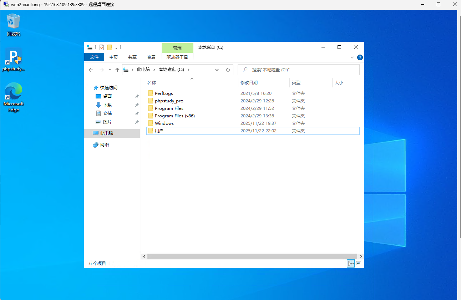Click the pin icon next to 桌面
Screen dimensions: 461x300
(137, 96)
